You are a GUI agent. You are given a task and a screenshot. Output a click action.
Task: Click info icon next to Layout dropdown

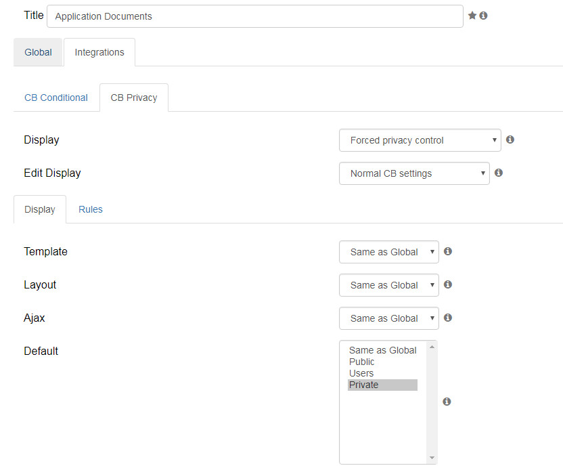coord(448,284)
